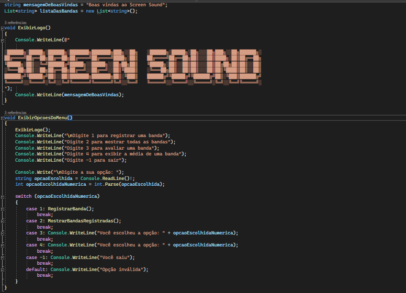Screen dimensions: 406x293
Task: Collapse the case -1 outline marker
Action: [2, 258]
